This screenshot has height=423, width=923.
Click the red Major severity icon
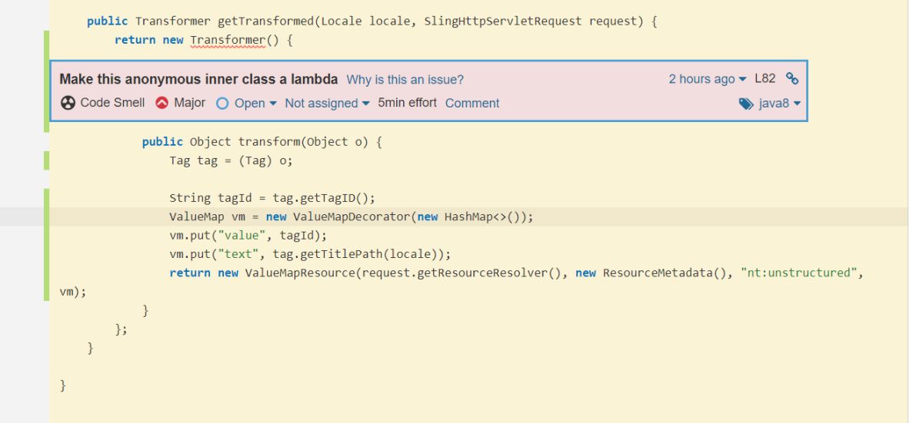[x=162, y=103]
